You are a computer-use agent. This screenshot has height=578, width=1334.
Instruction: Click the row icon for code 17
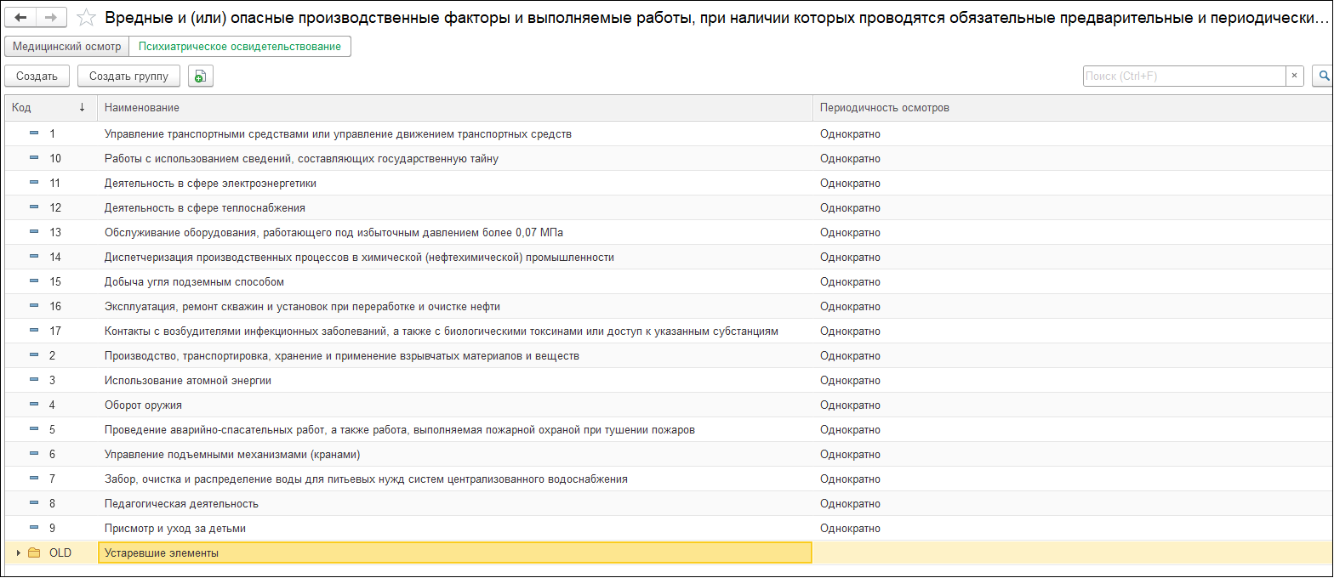34,331
